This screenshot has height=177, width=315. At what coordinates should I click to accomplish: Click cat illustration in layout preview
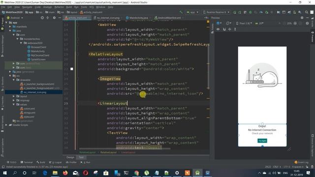tap(262, 75)
